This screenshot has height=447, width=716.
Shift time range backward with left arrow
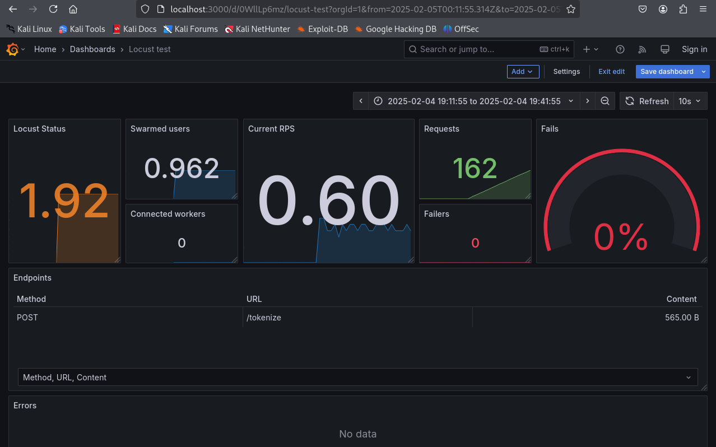click(361, 101)
